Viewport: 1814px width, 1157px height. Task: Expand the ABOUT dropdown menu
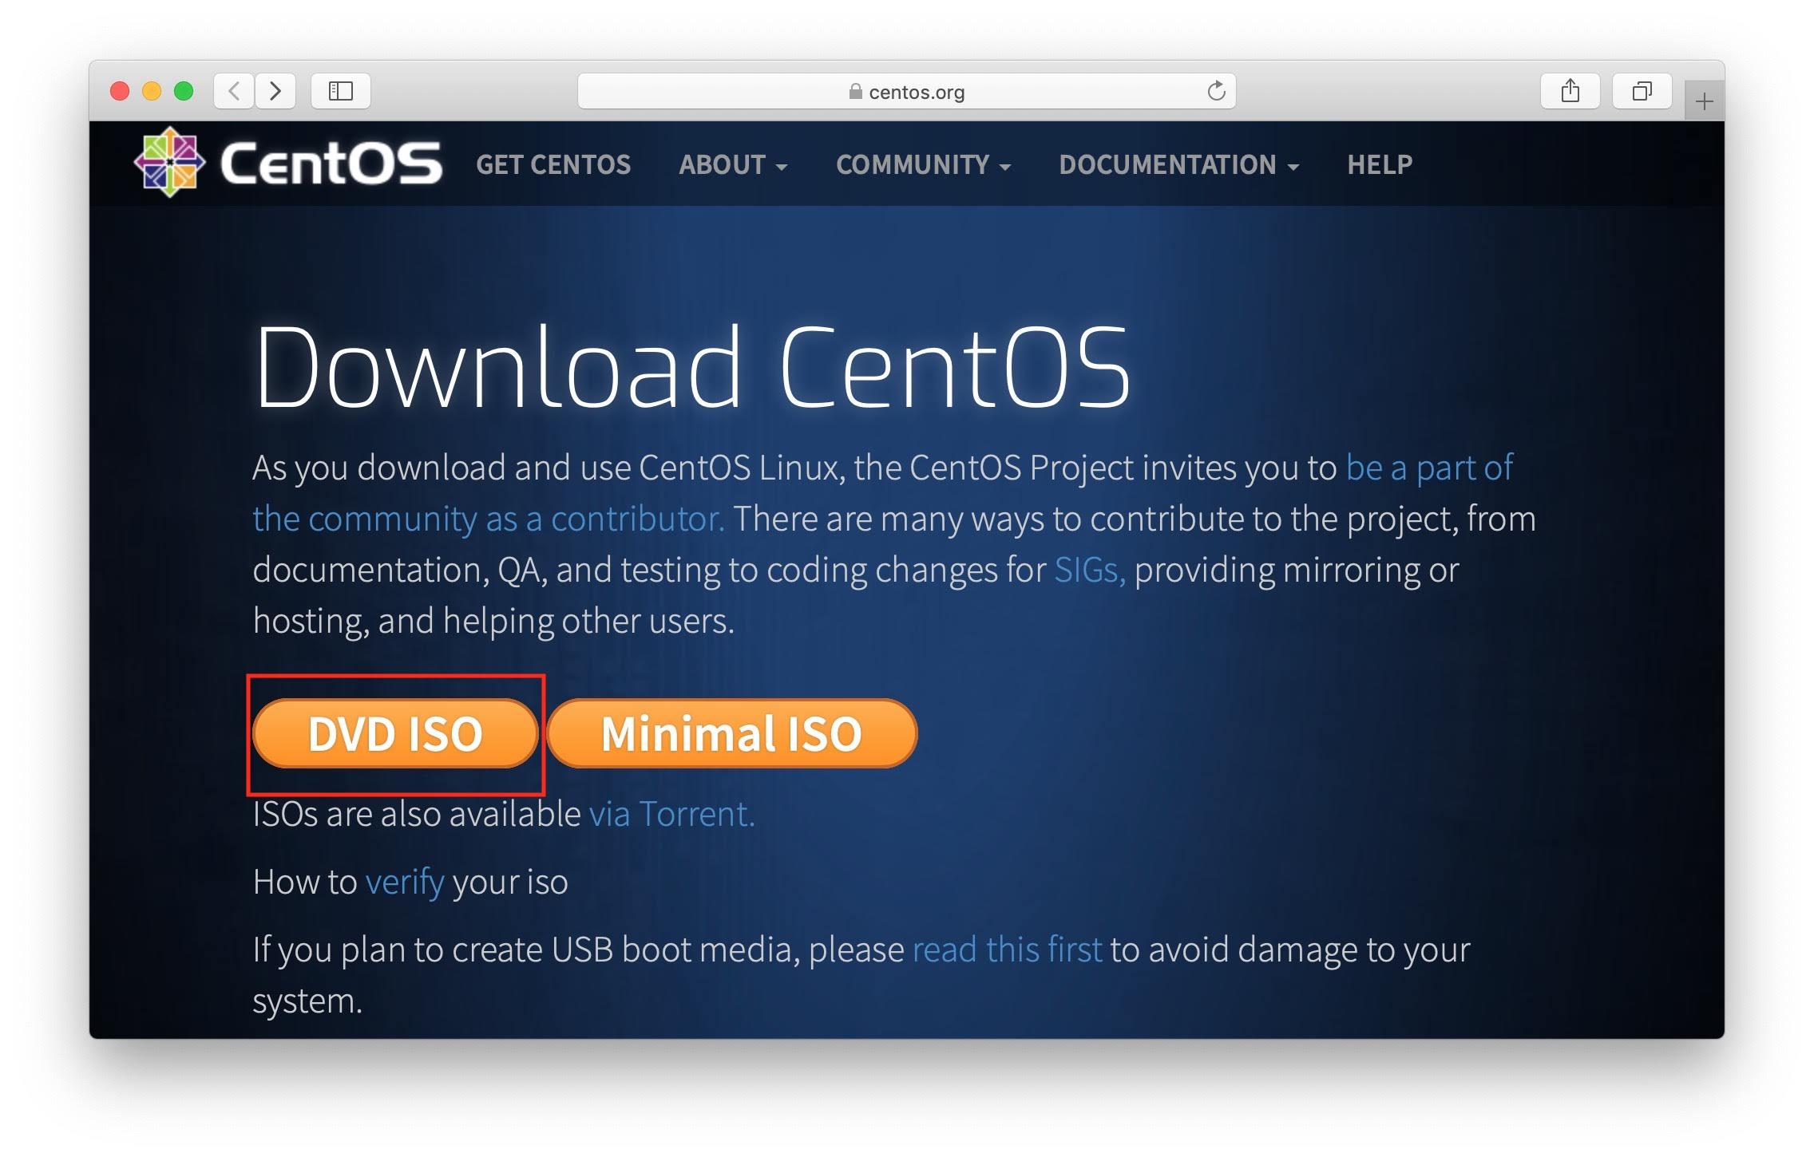point(732,164)
